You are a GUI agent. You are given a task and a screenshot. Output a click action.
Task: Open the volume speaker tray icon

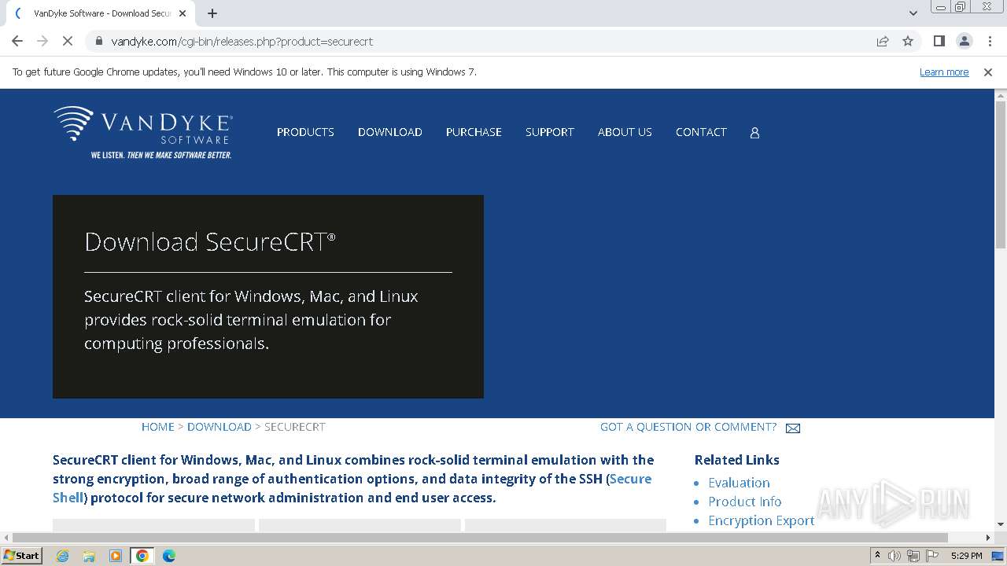894,556
